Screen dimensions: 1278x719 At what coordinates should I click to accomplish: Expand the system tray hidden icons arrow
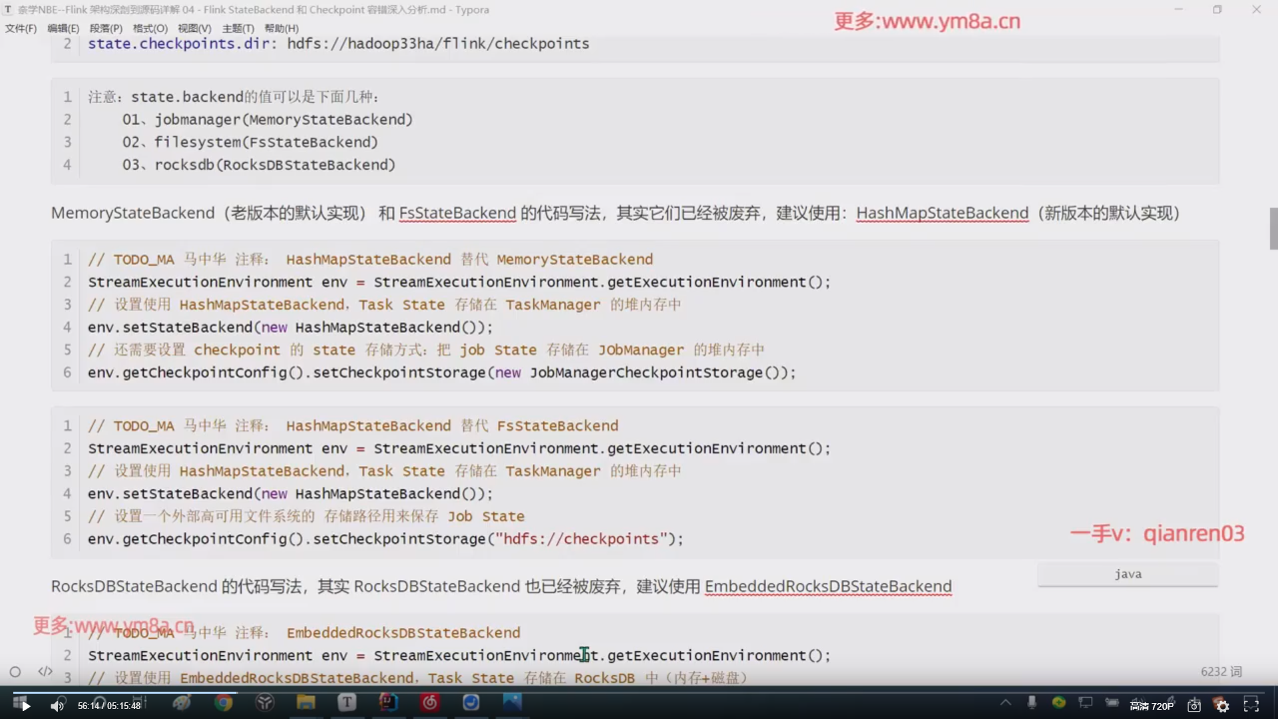(x=1006, y=702)
